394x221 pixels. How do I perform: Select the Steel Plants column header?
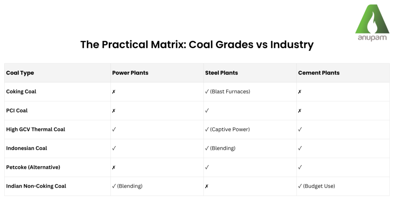pos(221,73)
